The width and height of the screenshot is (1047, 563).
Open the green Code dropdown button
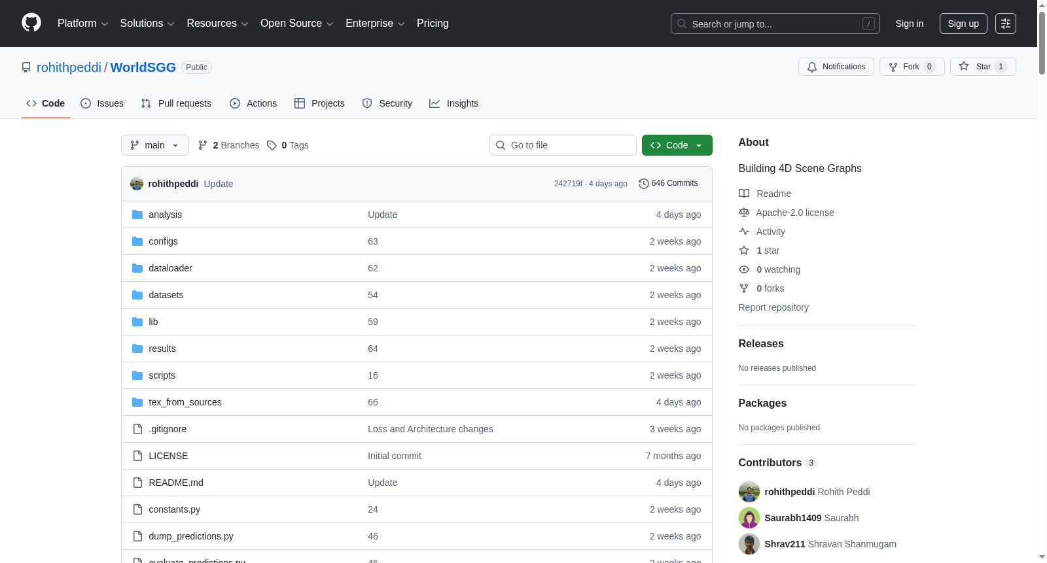[677, 145]
